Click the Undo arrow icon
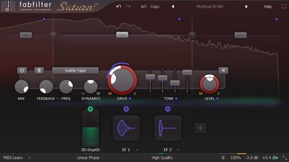 pyautogui.click(x=119, y=6)
